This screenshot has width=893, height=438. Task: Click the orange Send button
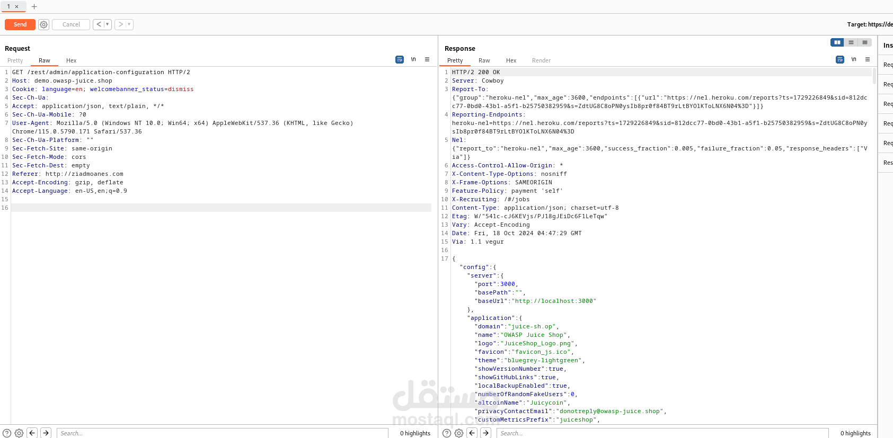pos(20,24)
